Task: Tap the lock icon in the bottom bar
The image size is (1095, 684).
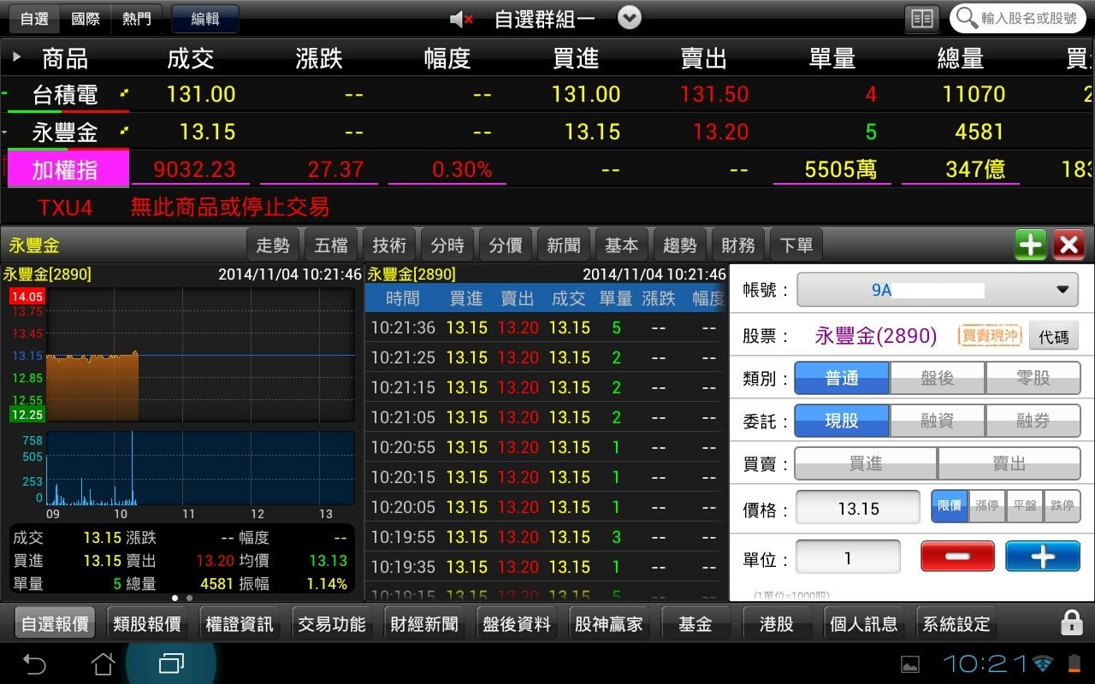Action: (x=1072, y=623)
